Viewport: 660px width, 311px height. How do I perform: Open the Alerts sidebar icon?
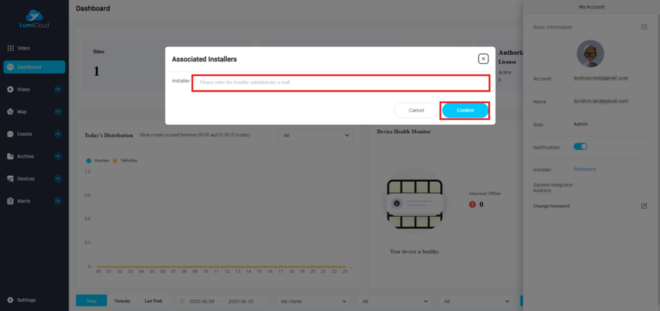tap(11, 201)
